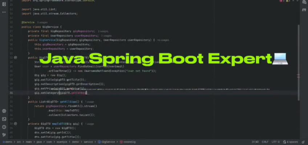Show usages hint for userRepository field
Screen dimensions: 308x145
click(x=107, y=36)
